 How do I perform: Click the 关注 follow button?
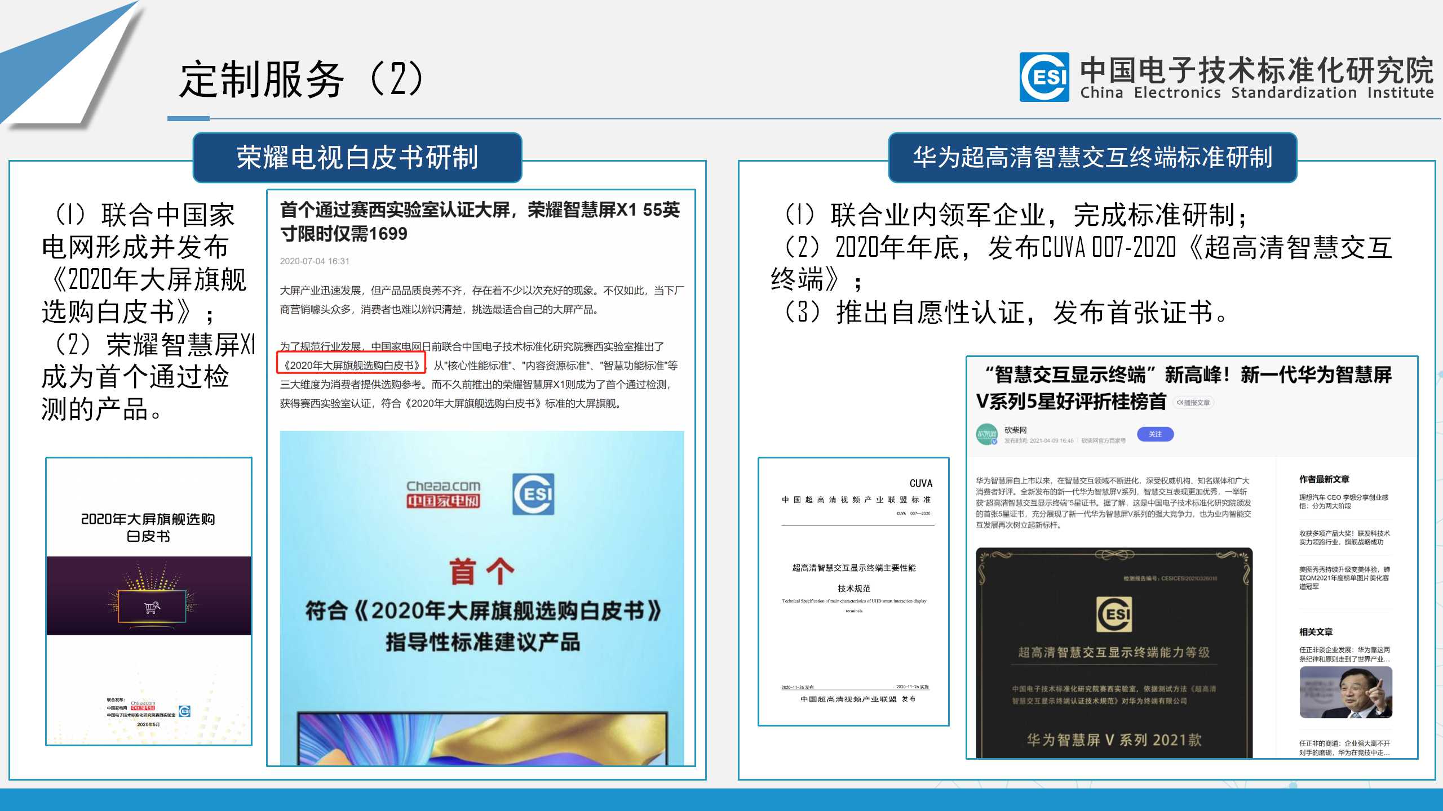1155,434
